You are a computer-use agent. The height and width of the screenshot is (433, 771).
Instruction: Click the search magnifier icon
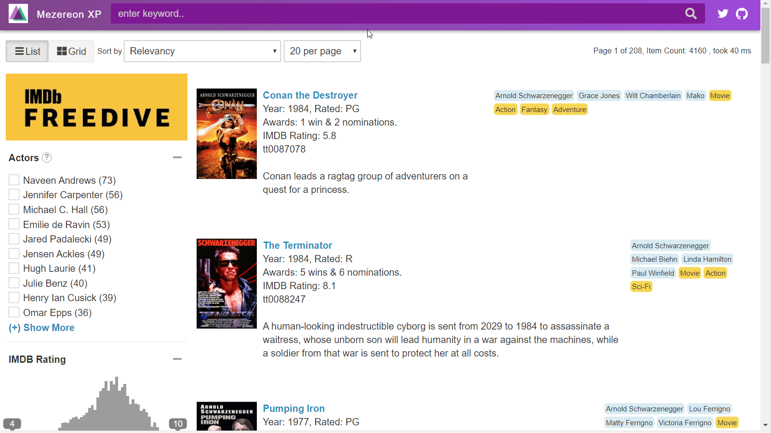691,14
